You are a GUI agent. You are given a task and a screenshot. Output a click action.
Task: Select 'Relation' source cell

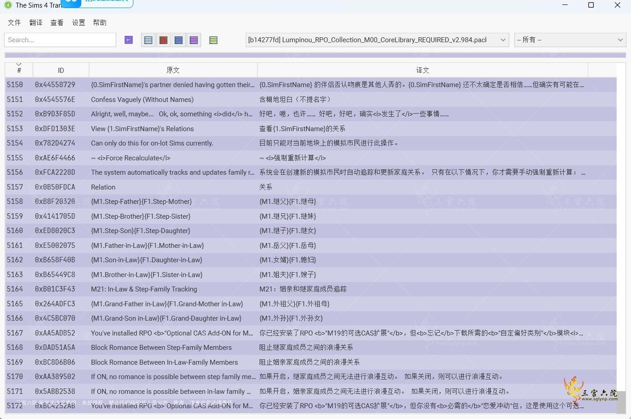(x=103, y=187)
